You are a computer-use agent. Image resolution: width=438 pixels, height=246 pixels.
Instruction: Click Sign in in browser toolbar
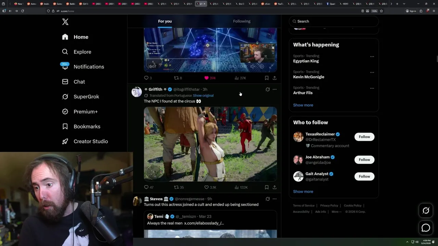(x=411, y=11)
